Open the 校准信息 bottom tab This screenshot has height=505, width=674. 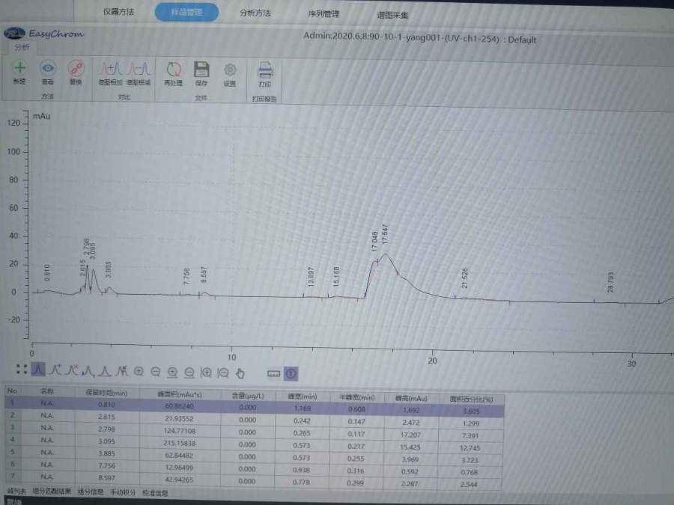point(155,493)
